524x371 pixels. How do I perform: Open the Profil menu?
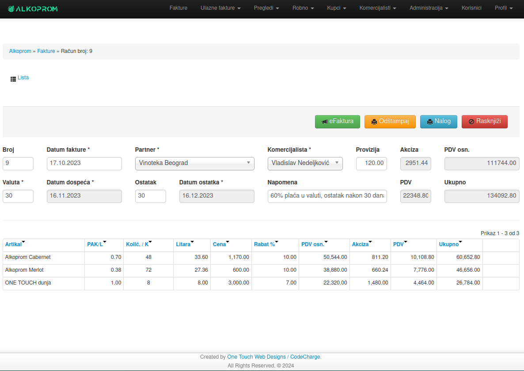click(504, 8)
